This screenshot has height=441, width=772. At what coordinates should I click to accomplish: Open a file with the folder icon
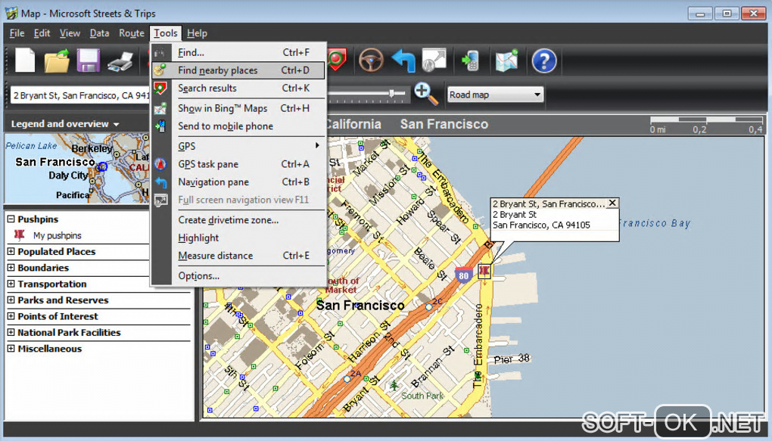point(57,61)
